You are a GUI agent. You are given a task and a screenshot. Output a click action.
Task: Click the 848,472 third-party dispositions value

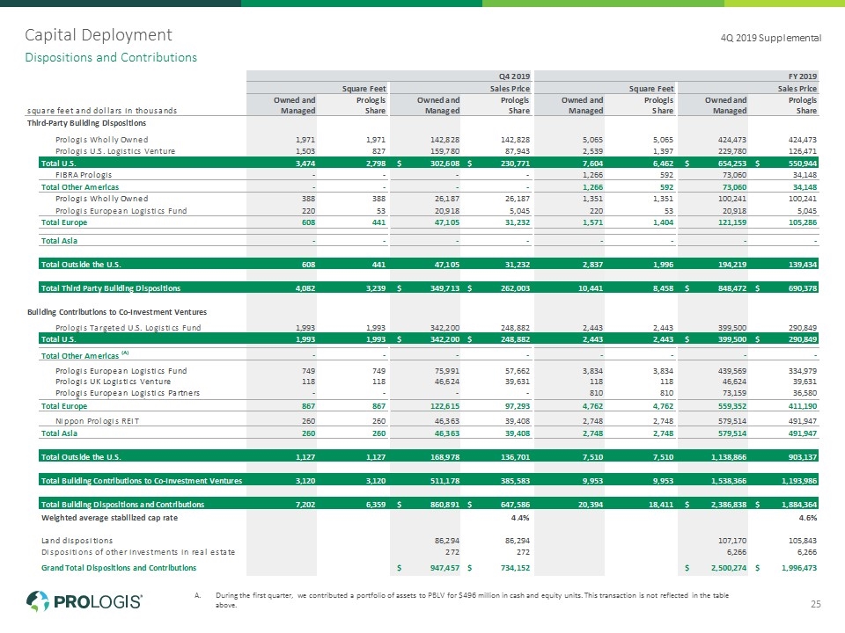tap(731, 288)
